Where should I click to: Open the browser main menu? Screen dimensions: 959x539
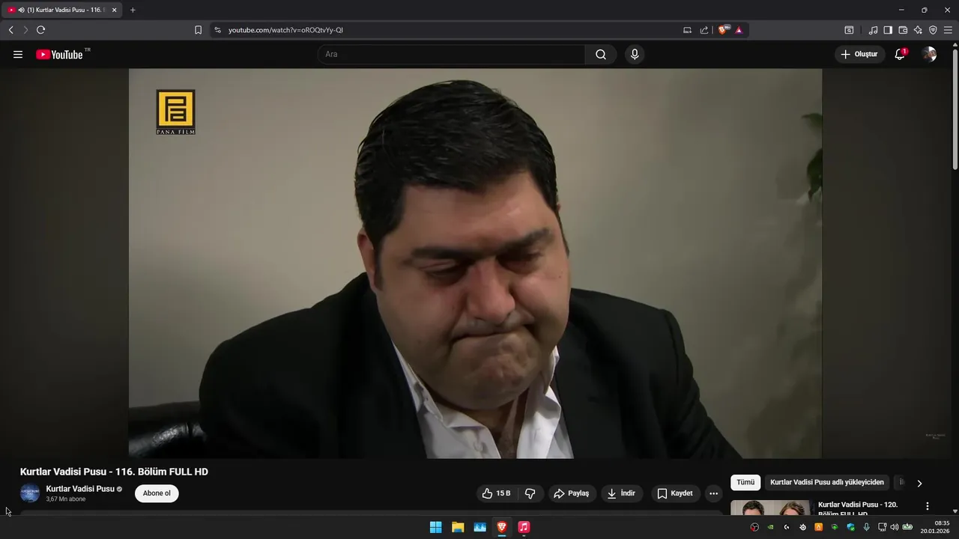(x=948, y=30)
